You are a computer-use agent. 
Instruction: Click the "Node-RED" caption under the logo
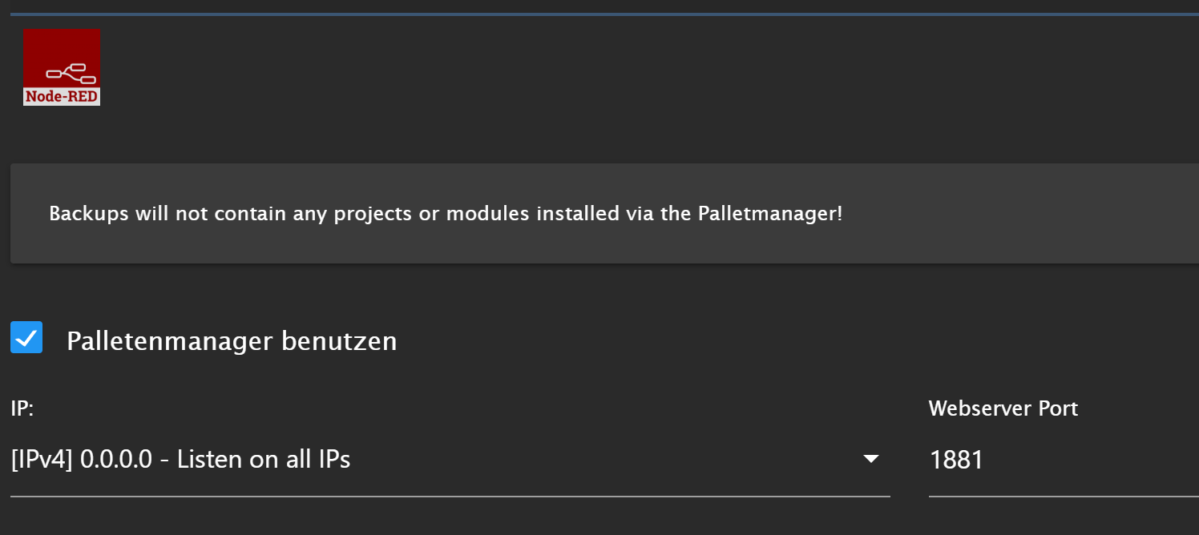tap(62, 96)
